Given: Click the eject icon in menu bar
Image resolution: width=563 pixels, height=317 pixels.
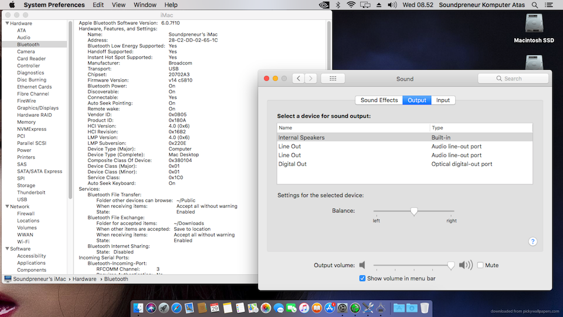Looking at the screenshot, I should tap(379, 5).
